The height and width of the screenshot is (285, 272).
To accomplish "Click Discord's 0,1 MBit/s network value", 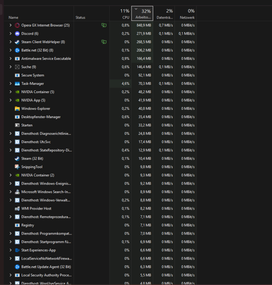I will point(186,34).
